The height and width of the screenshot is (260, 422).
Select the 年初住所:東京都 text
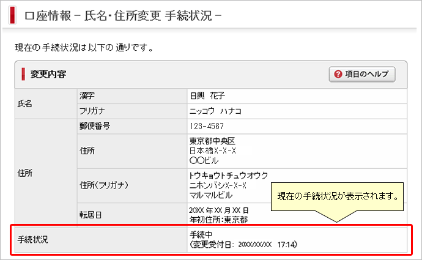(218, 219)
